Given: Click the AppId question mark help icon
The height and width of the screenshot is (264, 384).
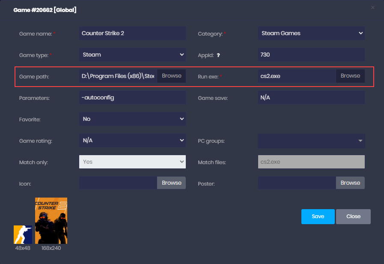Looking at the screenshot, I should [x=218, y=55].
